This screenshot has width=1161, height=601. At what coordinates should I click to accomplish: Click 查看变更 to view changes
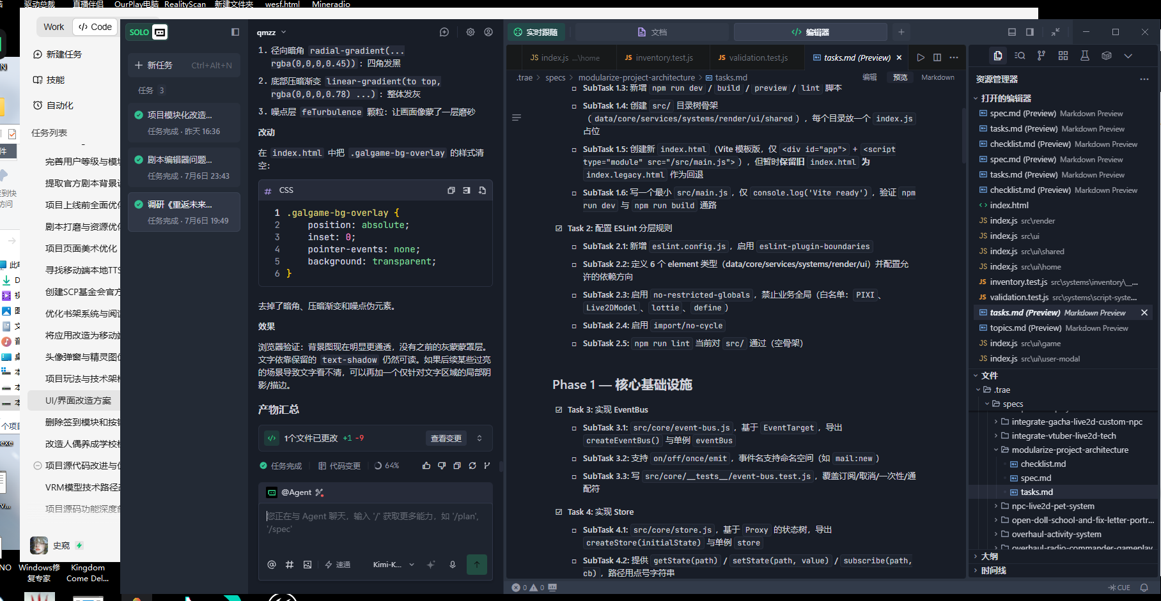point(446,438)
